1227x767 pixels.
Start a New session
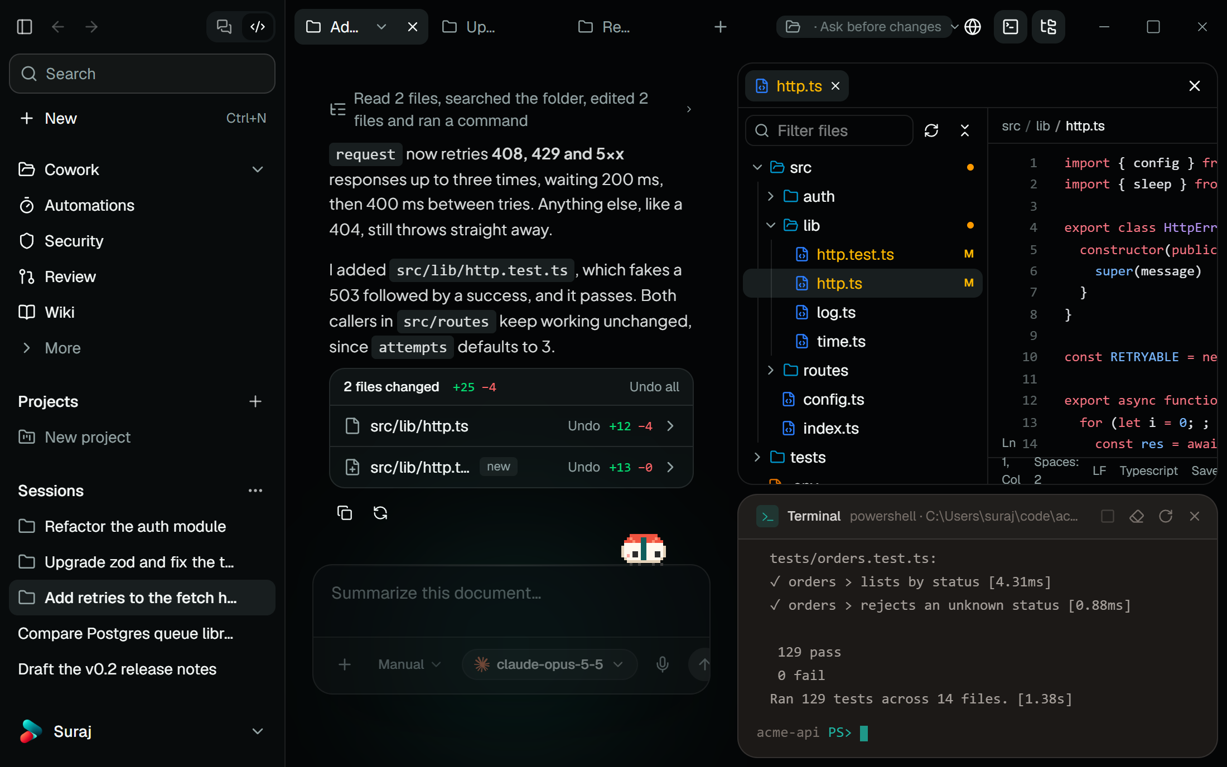click(142, 118)
